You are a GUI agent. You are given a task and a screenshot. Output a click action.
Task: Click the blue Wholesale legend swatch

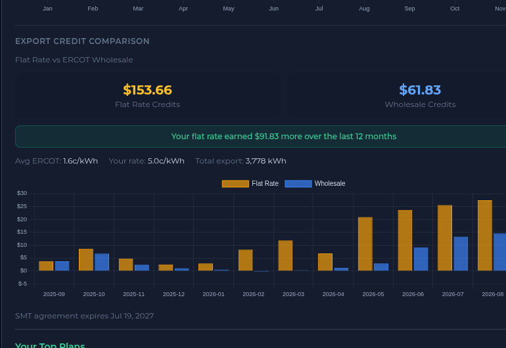click(x=298, y=184)
